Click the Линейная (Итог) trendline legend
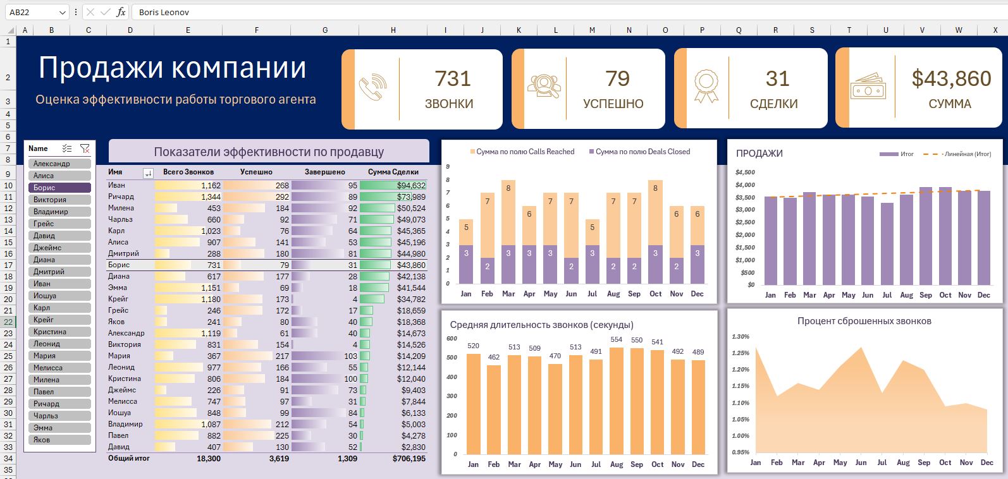 pyautogui.click(x=957, y=154)
